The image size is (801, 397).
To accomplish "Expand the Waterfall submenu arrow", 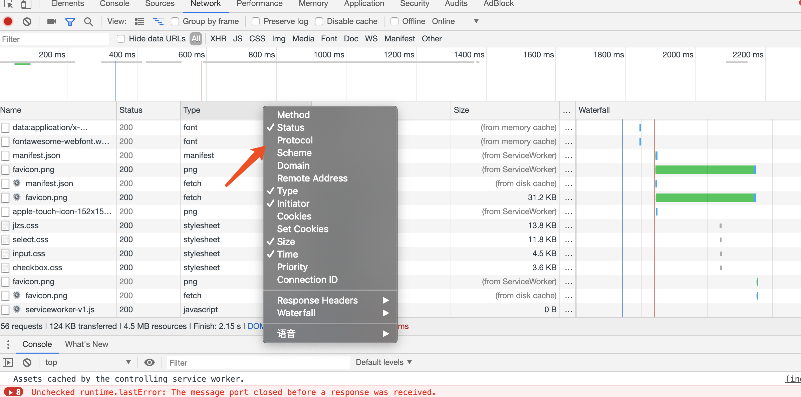I will click(387, 312).
